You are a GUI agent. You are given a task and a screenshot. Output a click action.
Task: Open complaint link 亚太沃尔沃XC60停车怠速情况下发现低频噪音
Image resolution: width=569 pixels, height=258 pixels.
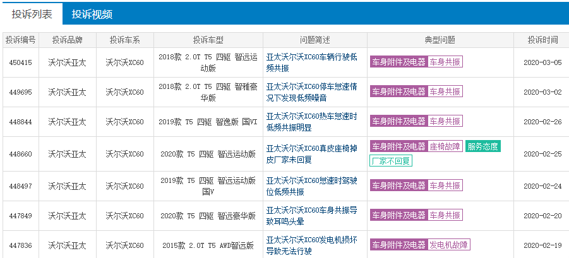click(312, 92)
